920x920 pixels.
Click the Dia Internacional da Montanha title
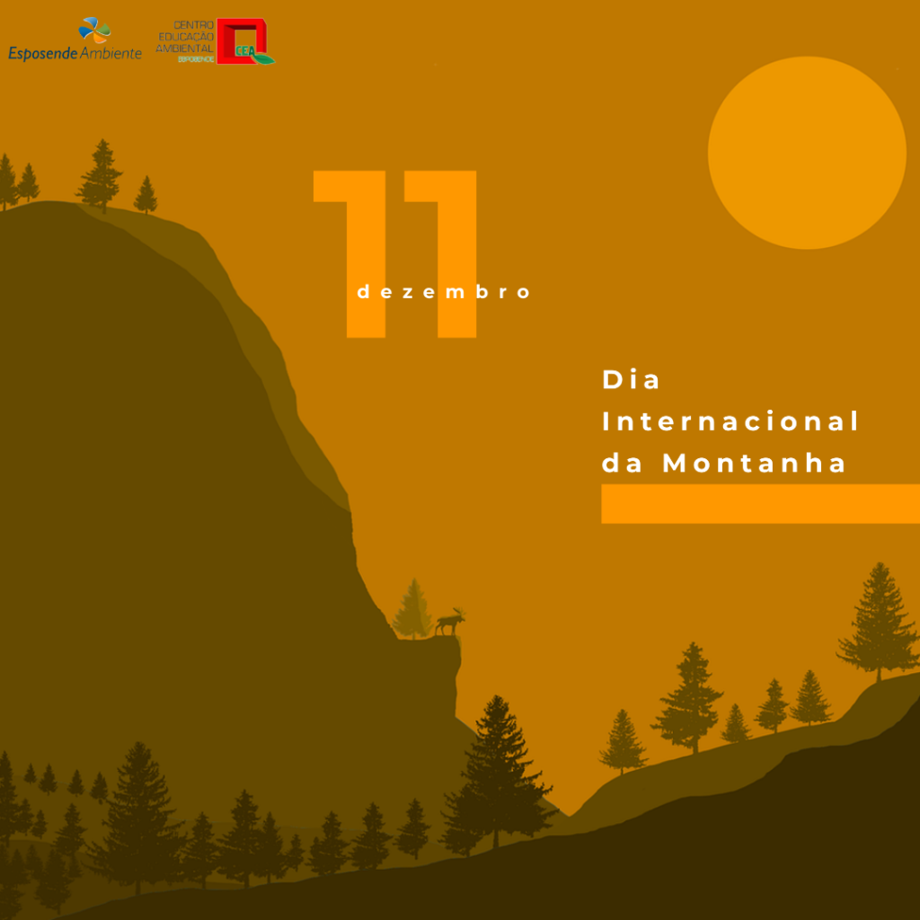[x=730, y=422]
